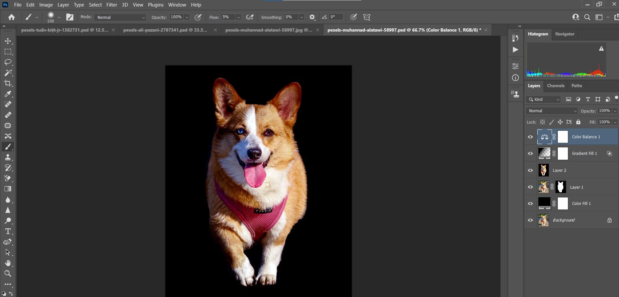This screenshot has height=297, width=619.
Task: Open brush smoothing options gear
Action: (312, 17)
